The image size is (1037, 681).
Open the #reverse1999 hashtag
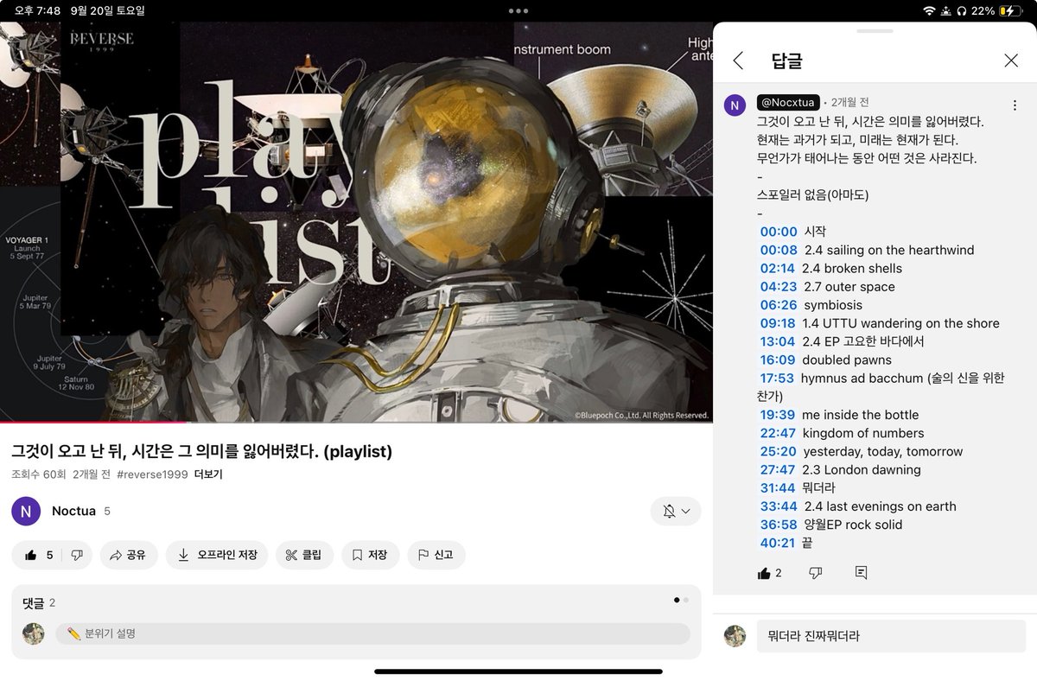click(x=152, y=474)
